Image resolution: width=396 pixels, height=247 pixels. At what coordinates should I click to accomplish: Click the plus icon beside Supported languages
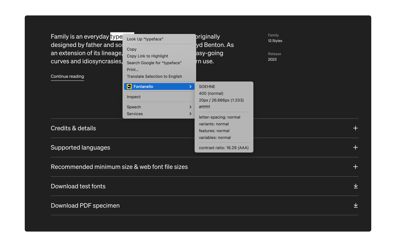355,148
